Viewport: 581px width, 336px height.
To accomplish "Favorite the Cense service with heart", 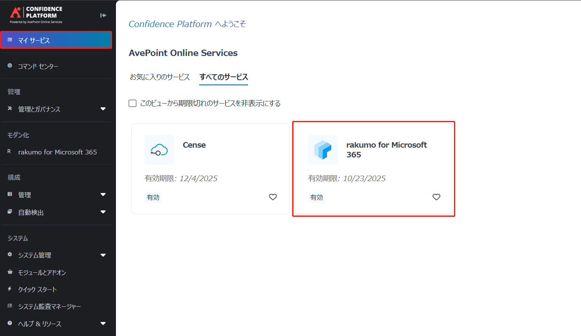I will (x=273, y=197).
